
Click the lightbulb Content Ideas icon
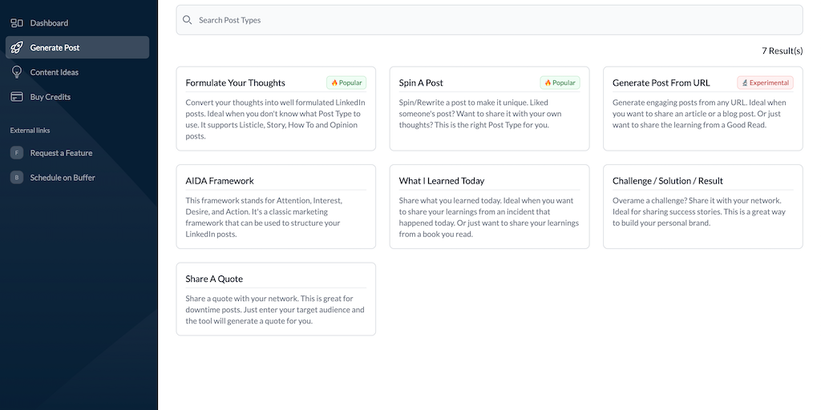(x=17, y=72)
